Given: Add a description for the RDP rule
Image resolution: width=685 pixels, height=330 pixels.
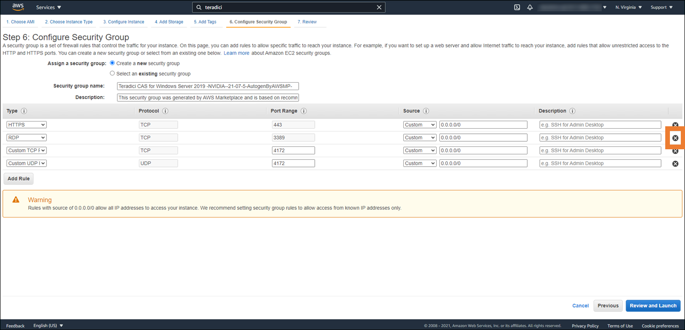Looking at the screenshot, I should pos(600,138).
